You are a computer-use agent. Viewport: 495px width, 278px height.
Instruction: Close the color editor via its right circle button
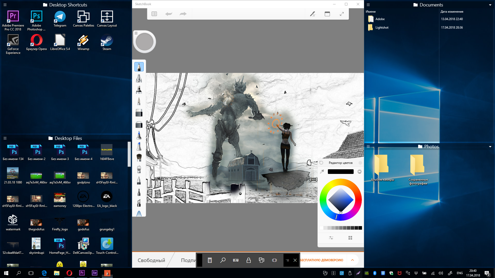click(x=360, y=163)
